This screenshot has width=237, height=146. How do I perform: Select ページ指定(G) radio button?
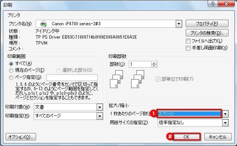pyautogui.click(x=11, y=78)
